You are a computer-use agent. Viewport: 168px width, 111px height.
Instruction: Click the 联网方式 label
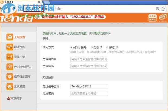tap(48, 47)
